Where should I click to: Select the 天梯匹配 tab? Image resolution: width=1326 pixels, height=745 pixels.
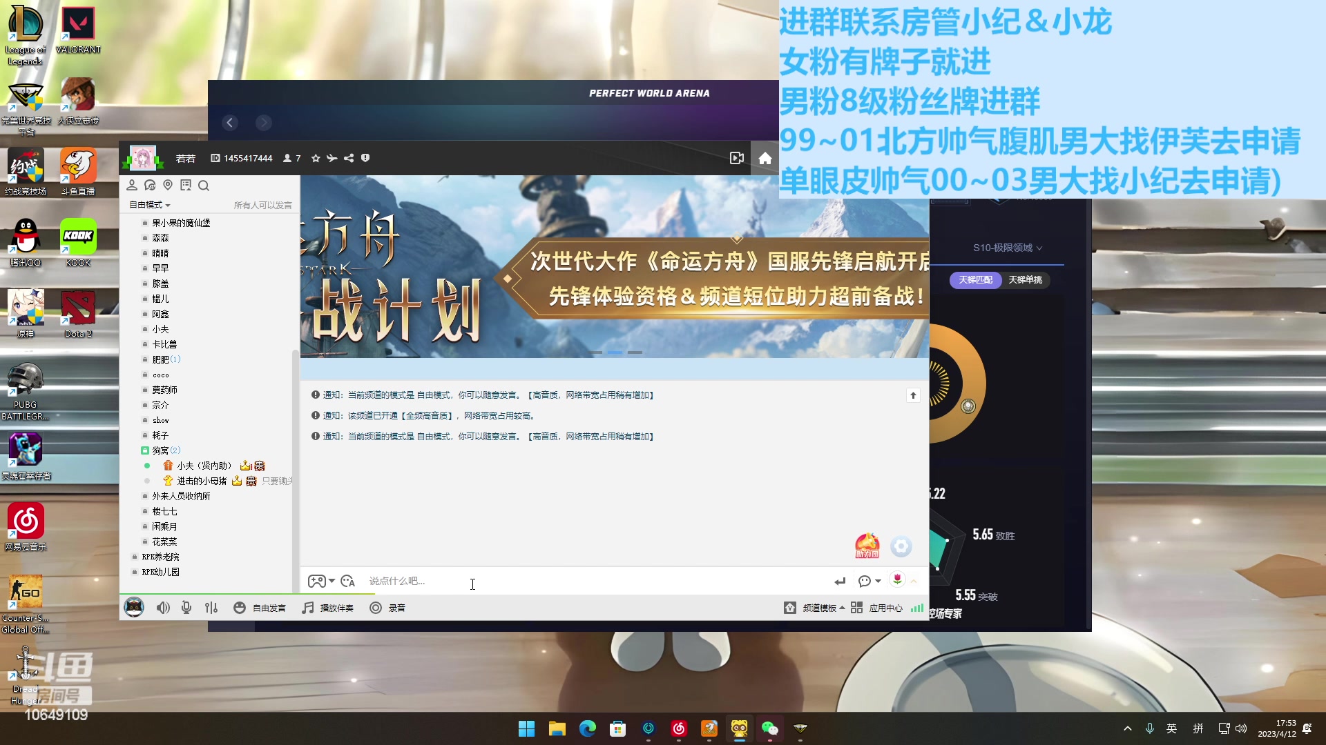tap(975, 280)
